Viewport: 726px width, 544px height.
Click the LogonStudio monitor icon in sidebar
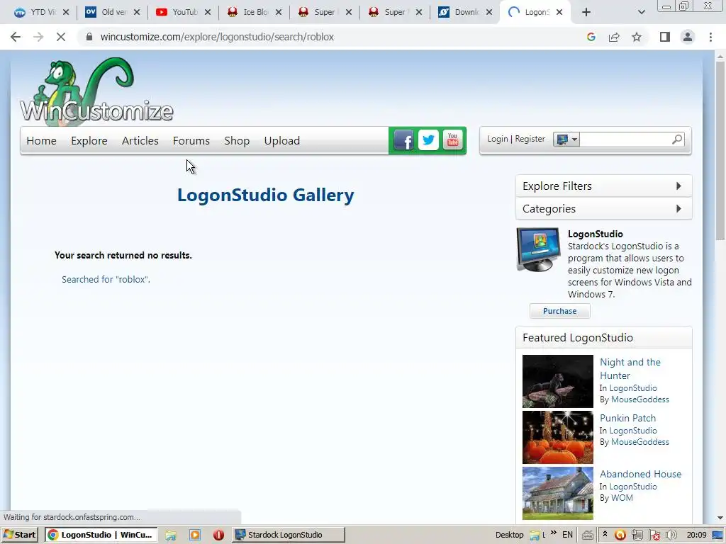[538, 249]
